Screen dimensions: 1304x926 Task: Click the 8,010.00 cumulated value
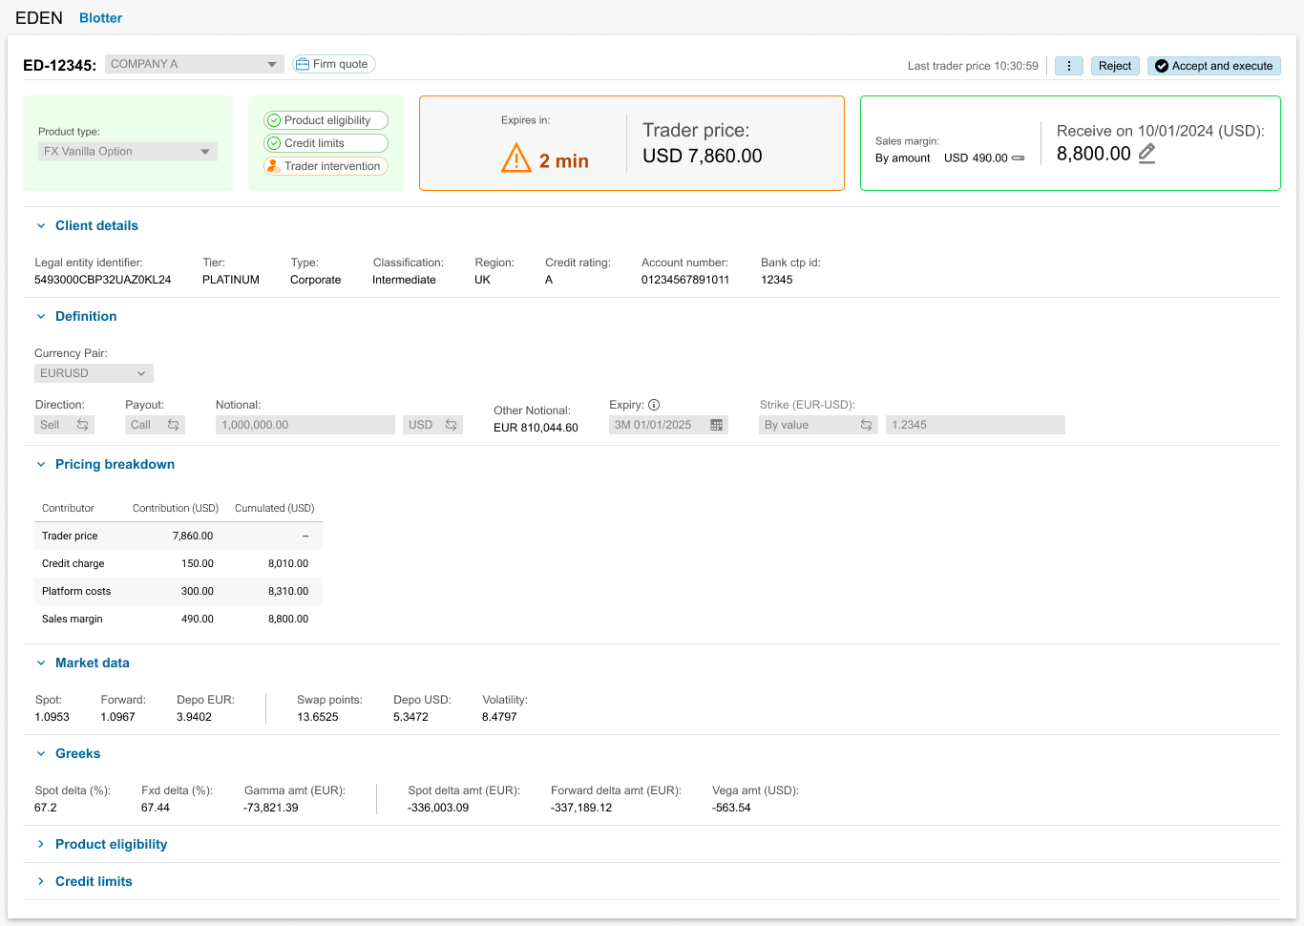click(x=288, y=563)
